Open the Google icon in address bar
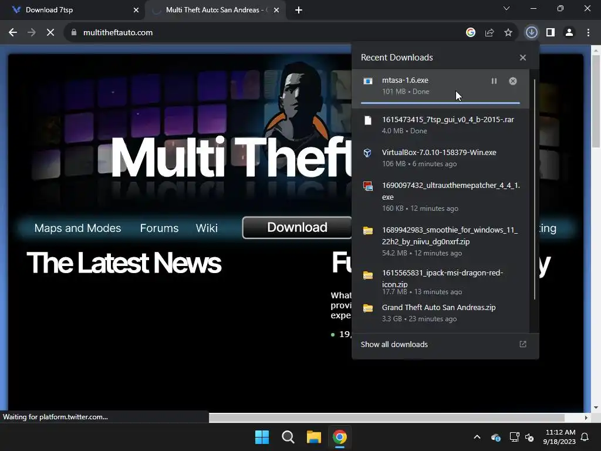Viewport: 601px width, 451px height. pyautogui.click(x=471, y=33)
